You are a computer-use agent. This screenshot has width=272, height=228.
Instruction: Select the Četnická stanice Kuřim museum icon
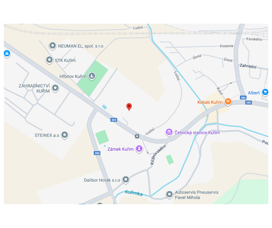[x=169, y=133]
